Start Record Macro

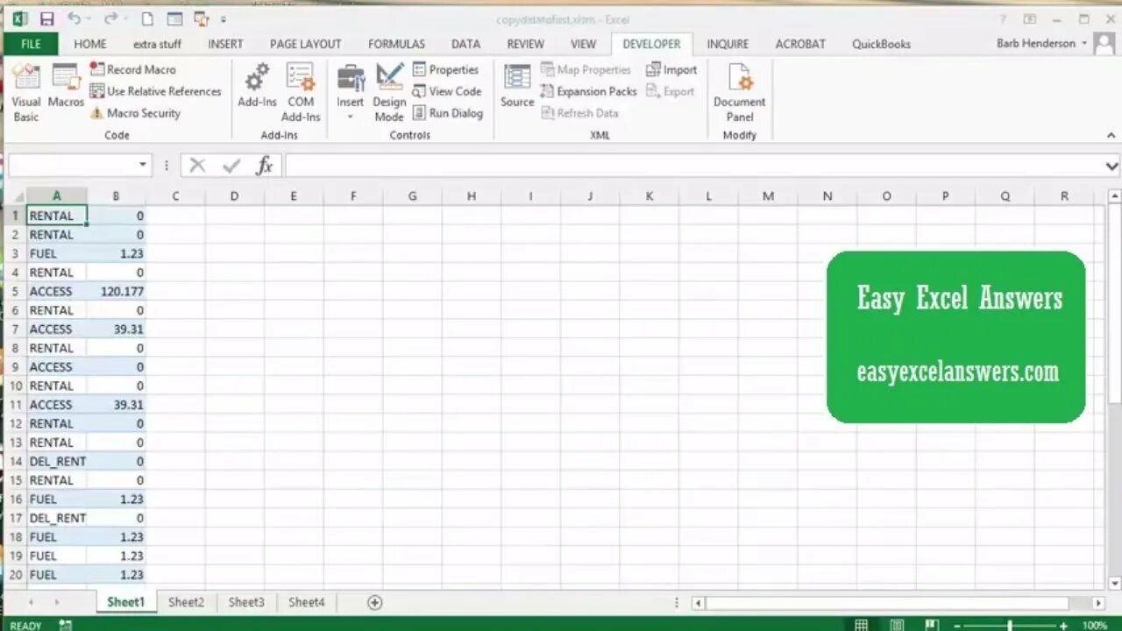pos(132,69)
